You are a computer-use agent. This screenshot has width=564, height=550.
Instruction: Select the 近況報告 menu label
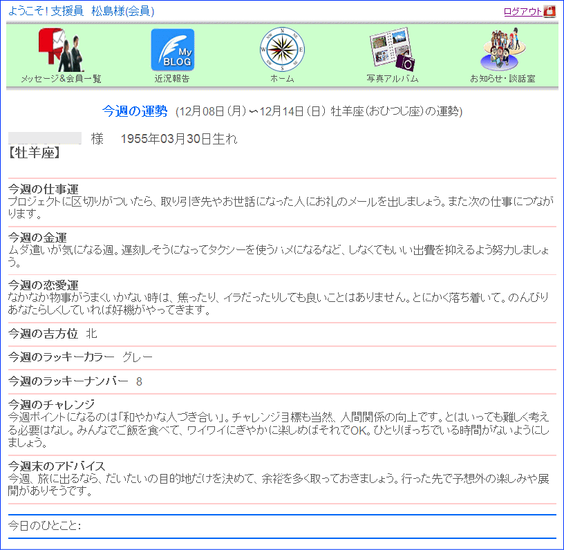pos(172,79)
